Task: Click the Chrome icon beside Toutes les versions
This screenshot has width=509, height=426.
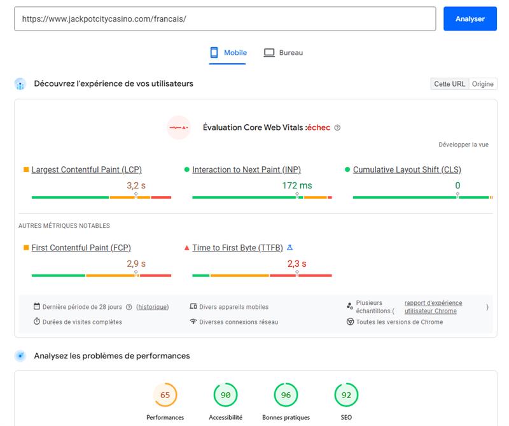Action: coord(350,322)
